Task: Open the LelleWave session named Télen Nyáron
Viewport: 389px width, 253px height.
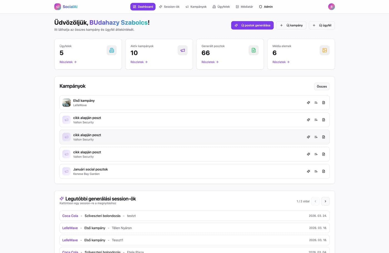Action: [x=194, y=228]
